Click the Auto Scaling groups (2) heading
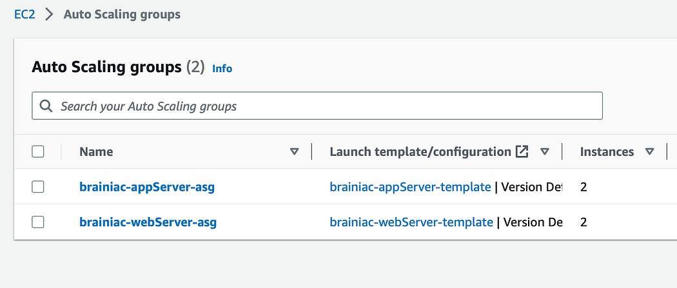 [118, 68]
